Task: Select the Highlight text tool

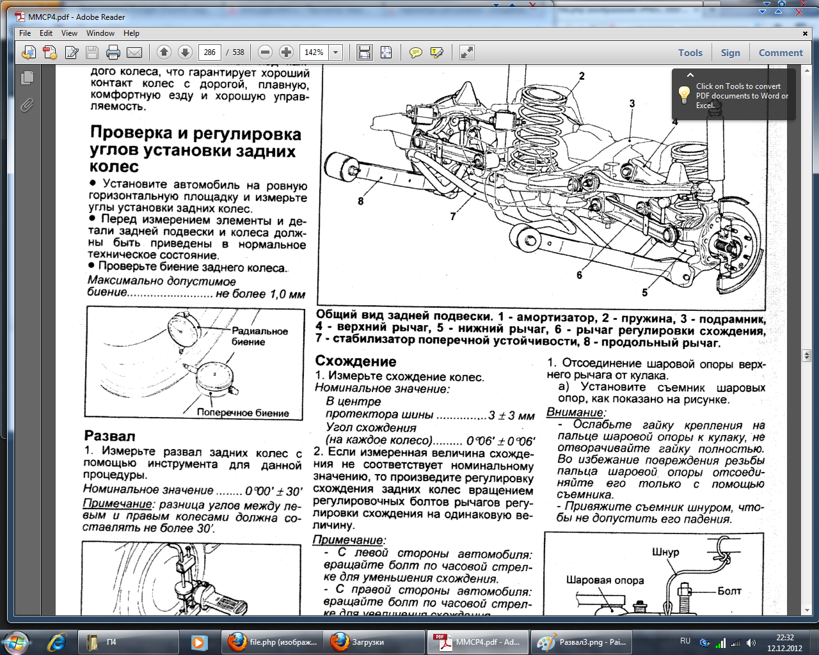Action: point(437,52)
